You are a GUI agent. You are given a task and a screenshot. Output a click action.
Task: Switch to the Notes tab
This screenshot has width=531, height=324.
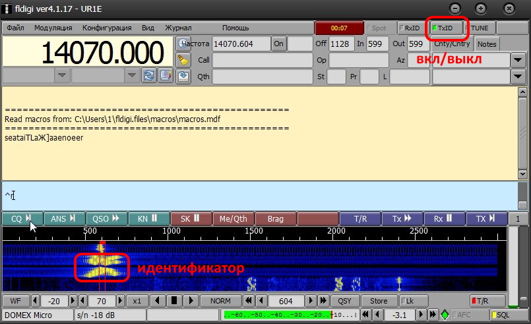tap(487, 44)
